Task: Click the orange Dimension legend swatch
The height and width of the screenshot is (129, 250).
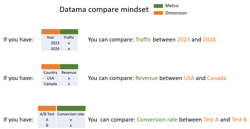Action: pos(158,13)
